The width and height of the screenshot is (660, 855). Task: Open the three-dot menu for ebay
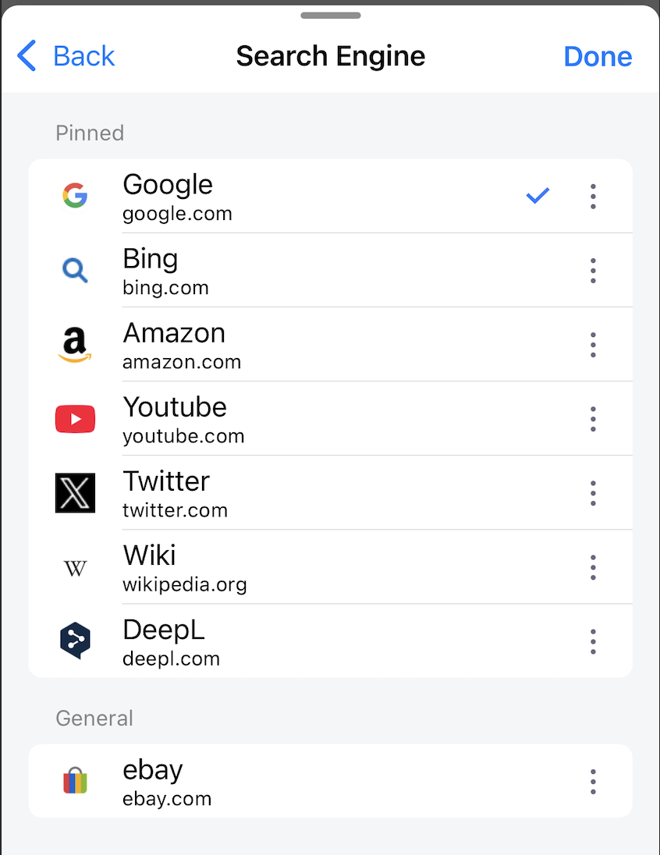click(593, 781)
